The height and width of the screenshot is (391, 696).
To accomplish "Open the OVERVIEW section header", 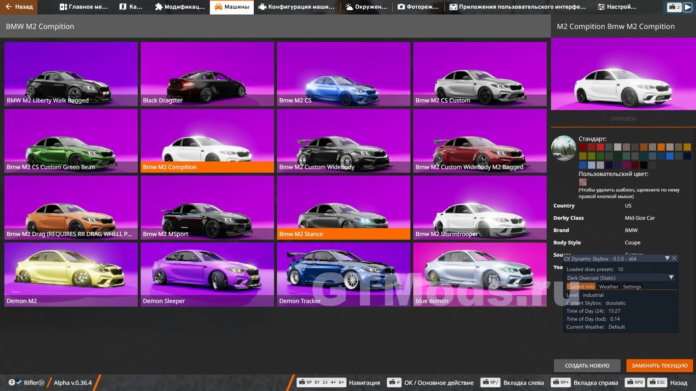I will (x=623, y=119).
